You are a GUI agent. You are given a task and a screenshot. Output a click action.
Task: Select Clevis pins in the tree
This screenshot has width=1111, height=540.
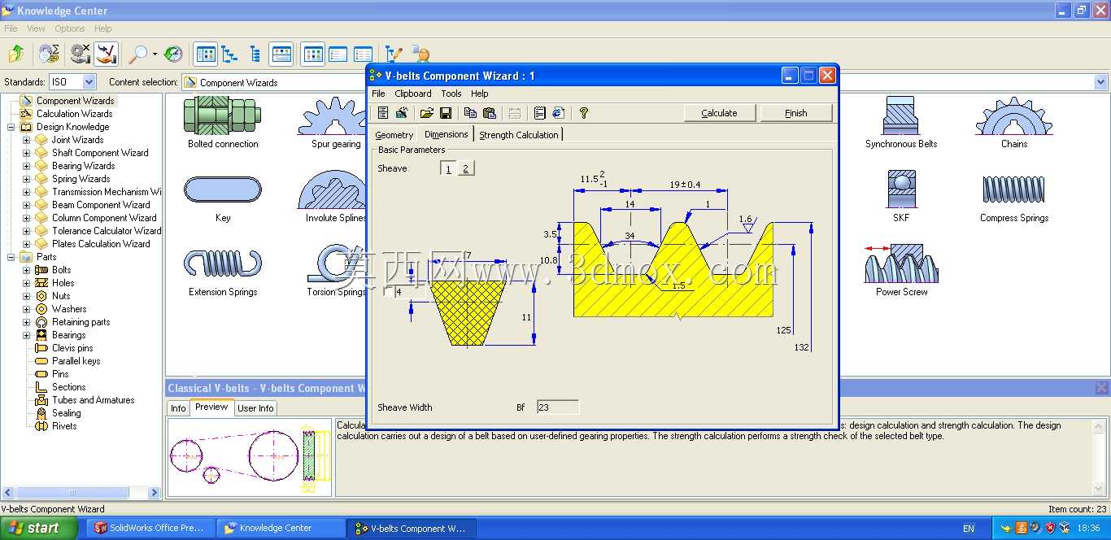coord(72,348)
